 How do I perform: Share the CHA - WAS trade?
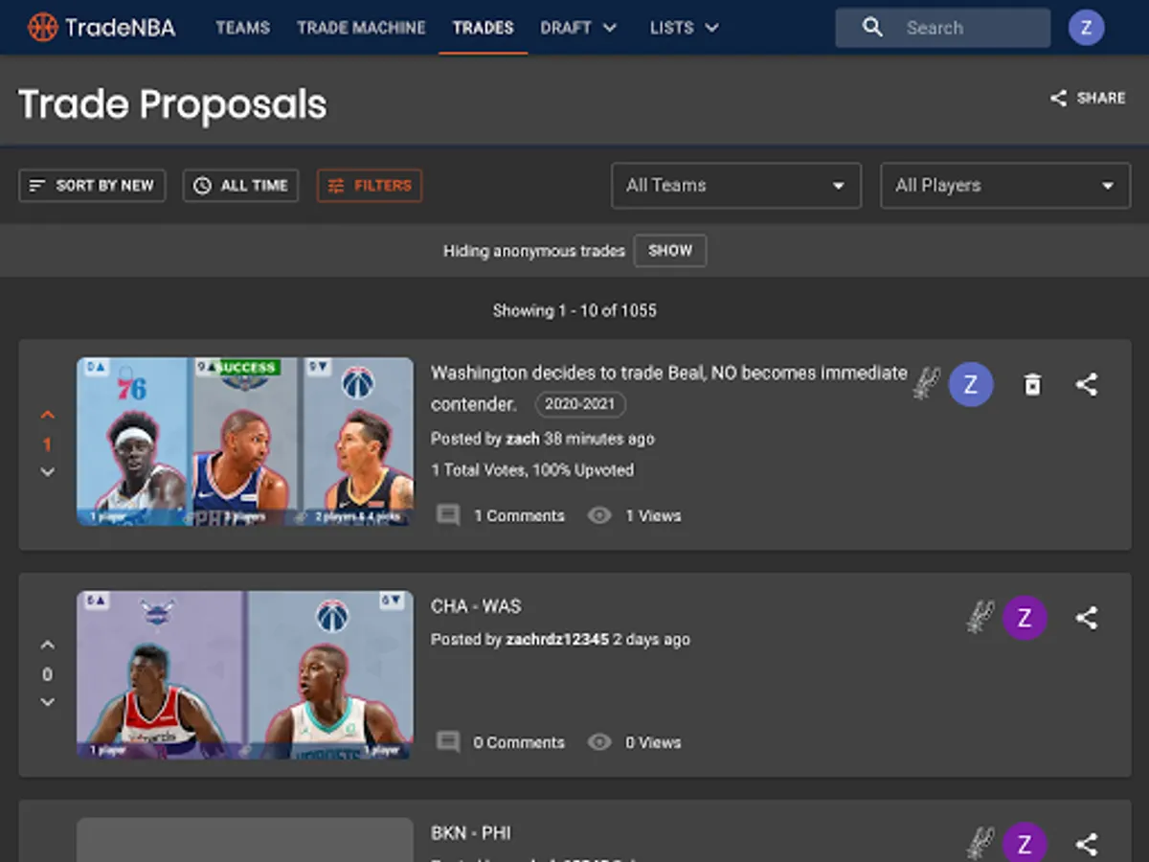click(x=1086, y=618)
